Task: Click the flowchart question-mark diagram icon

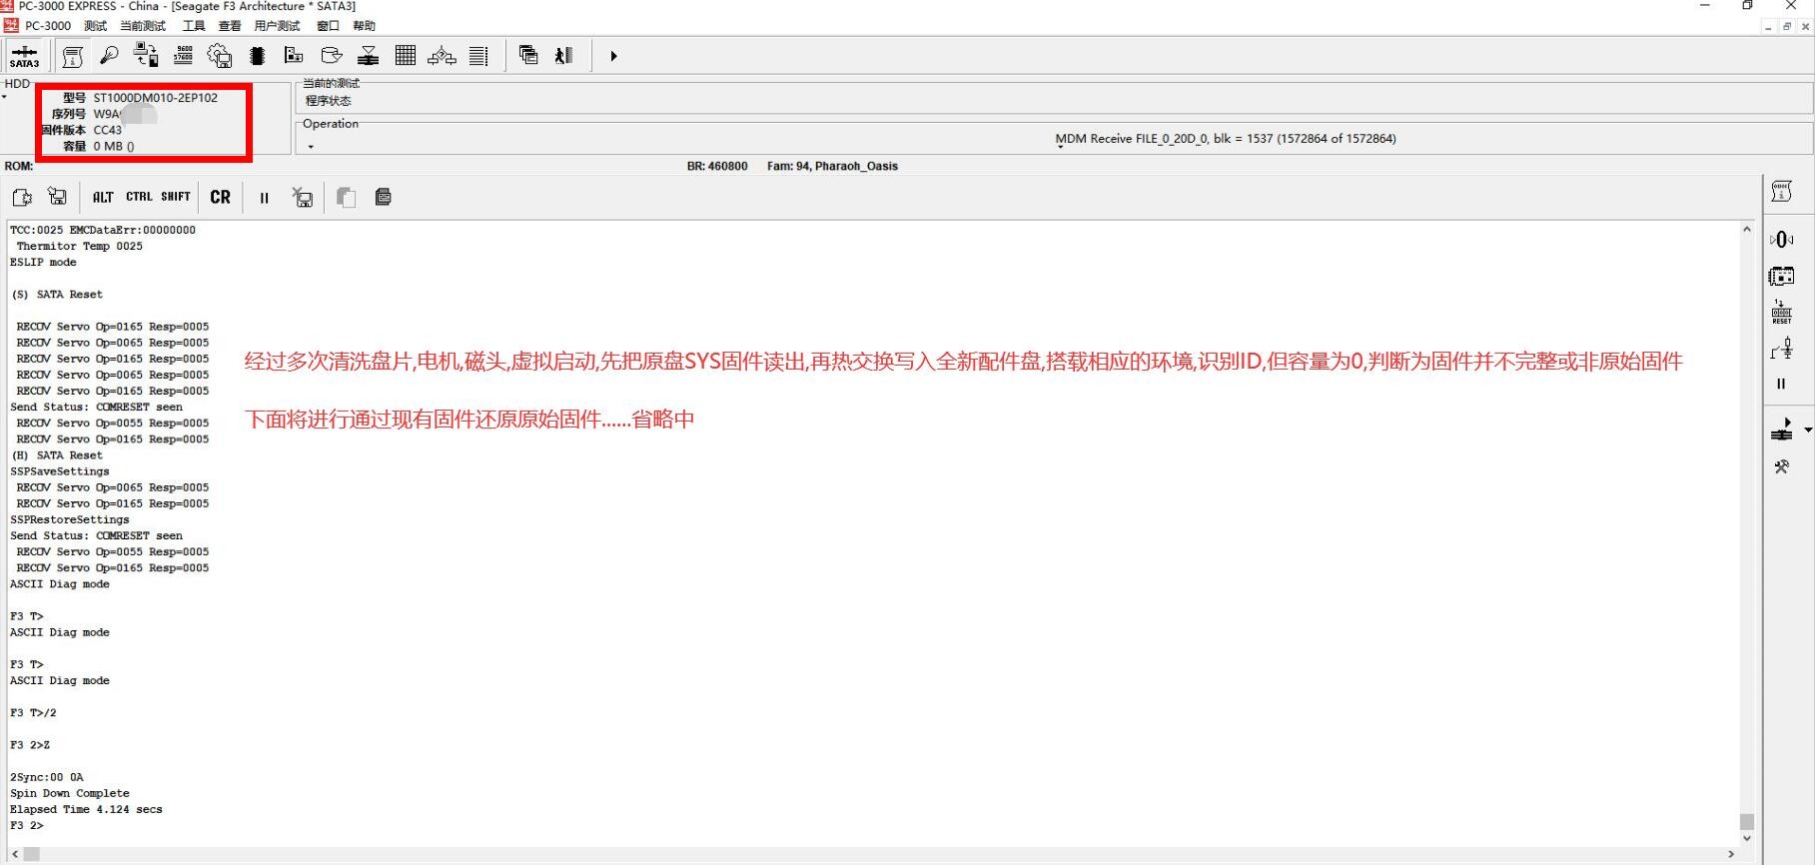Action: coord(442,56)
